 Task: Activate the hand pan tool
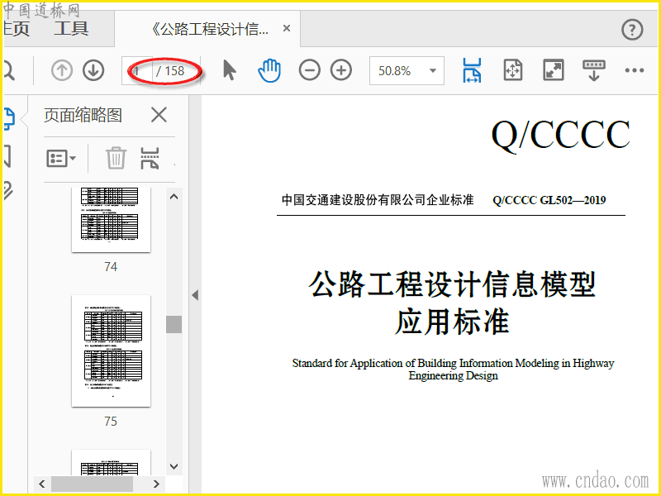269,70
